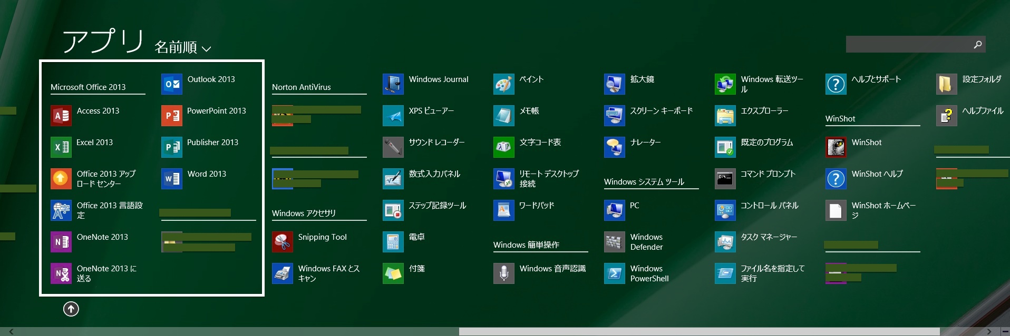Launch XPS Viewer icon
The width and height of the screenshot is (1010, 336).
pyautogui.click(x=393, y=116)
